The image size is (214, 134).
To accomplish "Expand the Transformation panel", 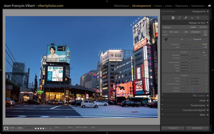I will 207,105.
